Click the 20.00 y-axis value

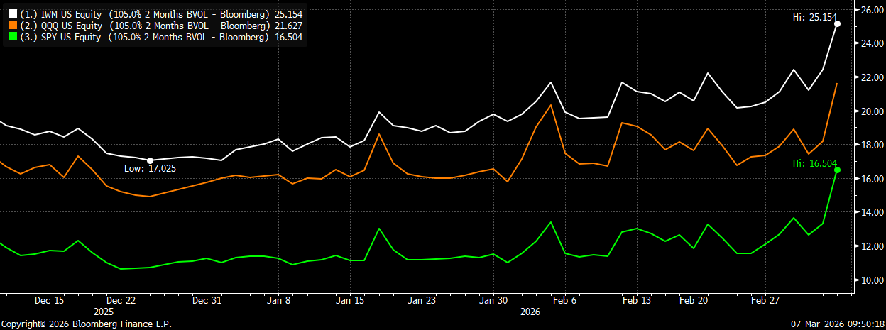pos(871,111)
